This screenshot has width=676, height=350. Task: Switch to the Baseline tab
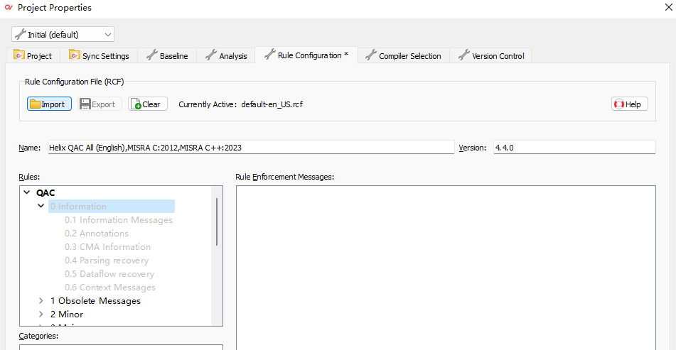[167, 56]
